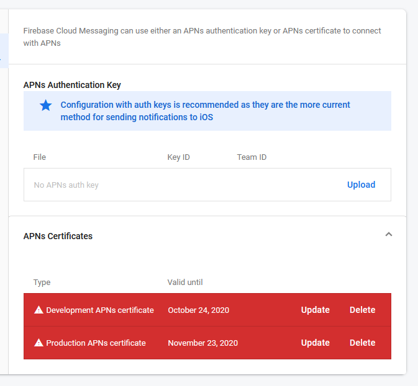Update the Development APNs certificate
Viewport: 418px width, 386px height.
[316, 310]
